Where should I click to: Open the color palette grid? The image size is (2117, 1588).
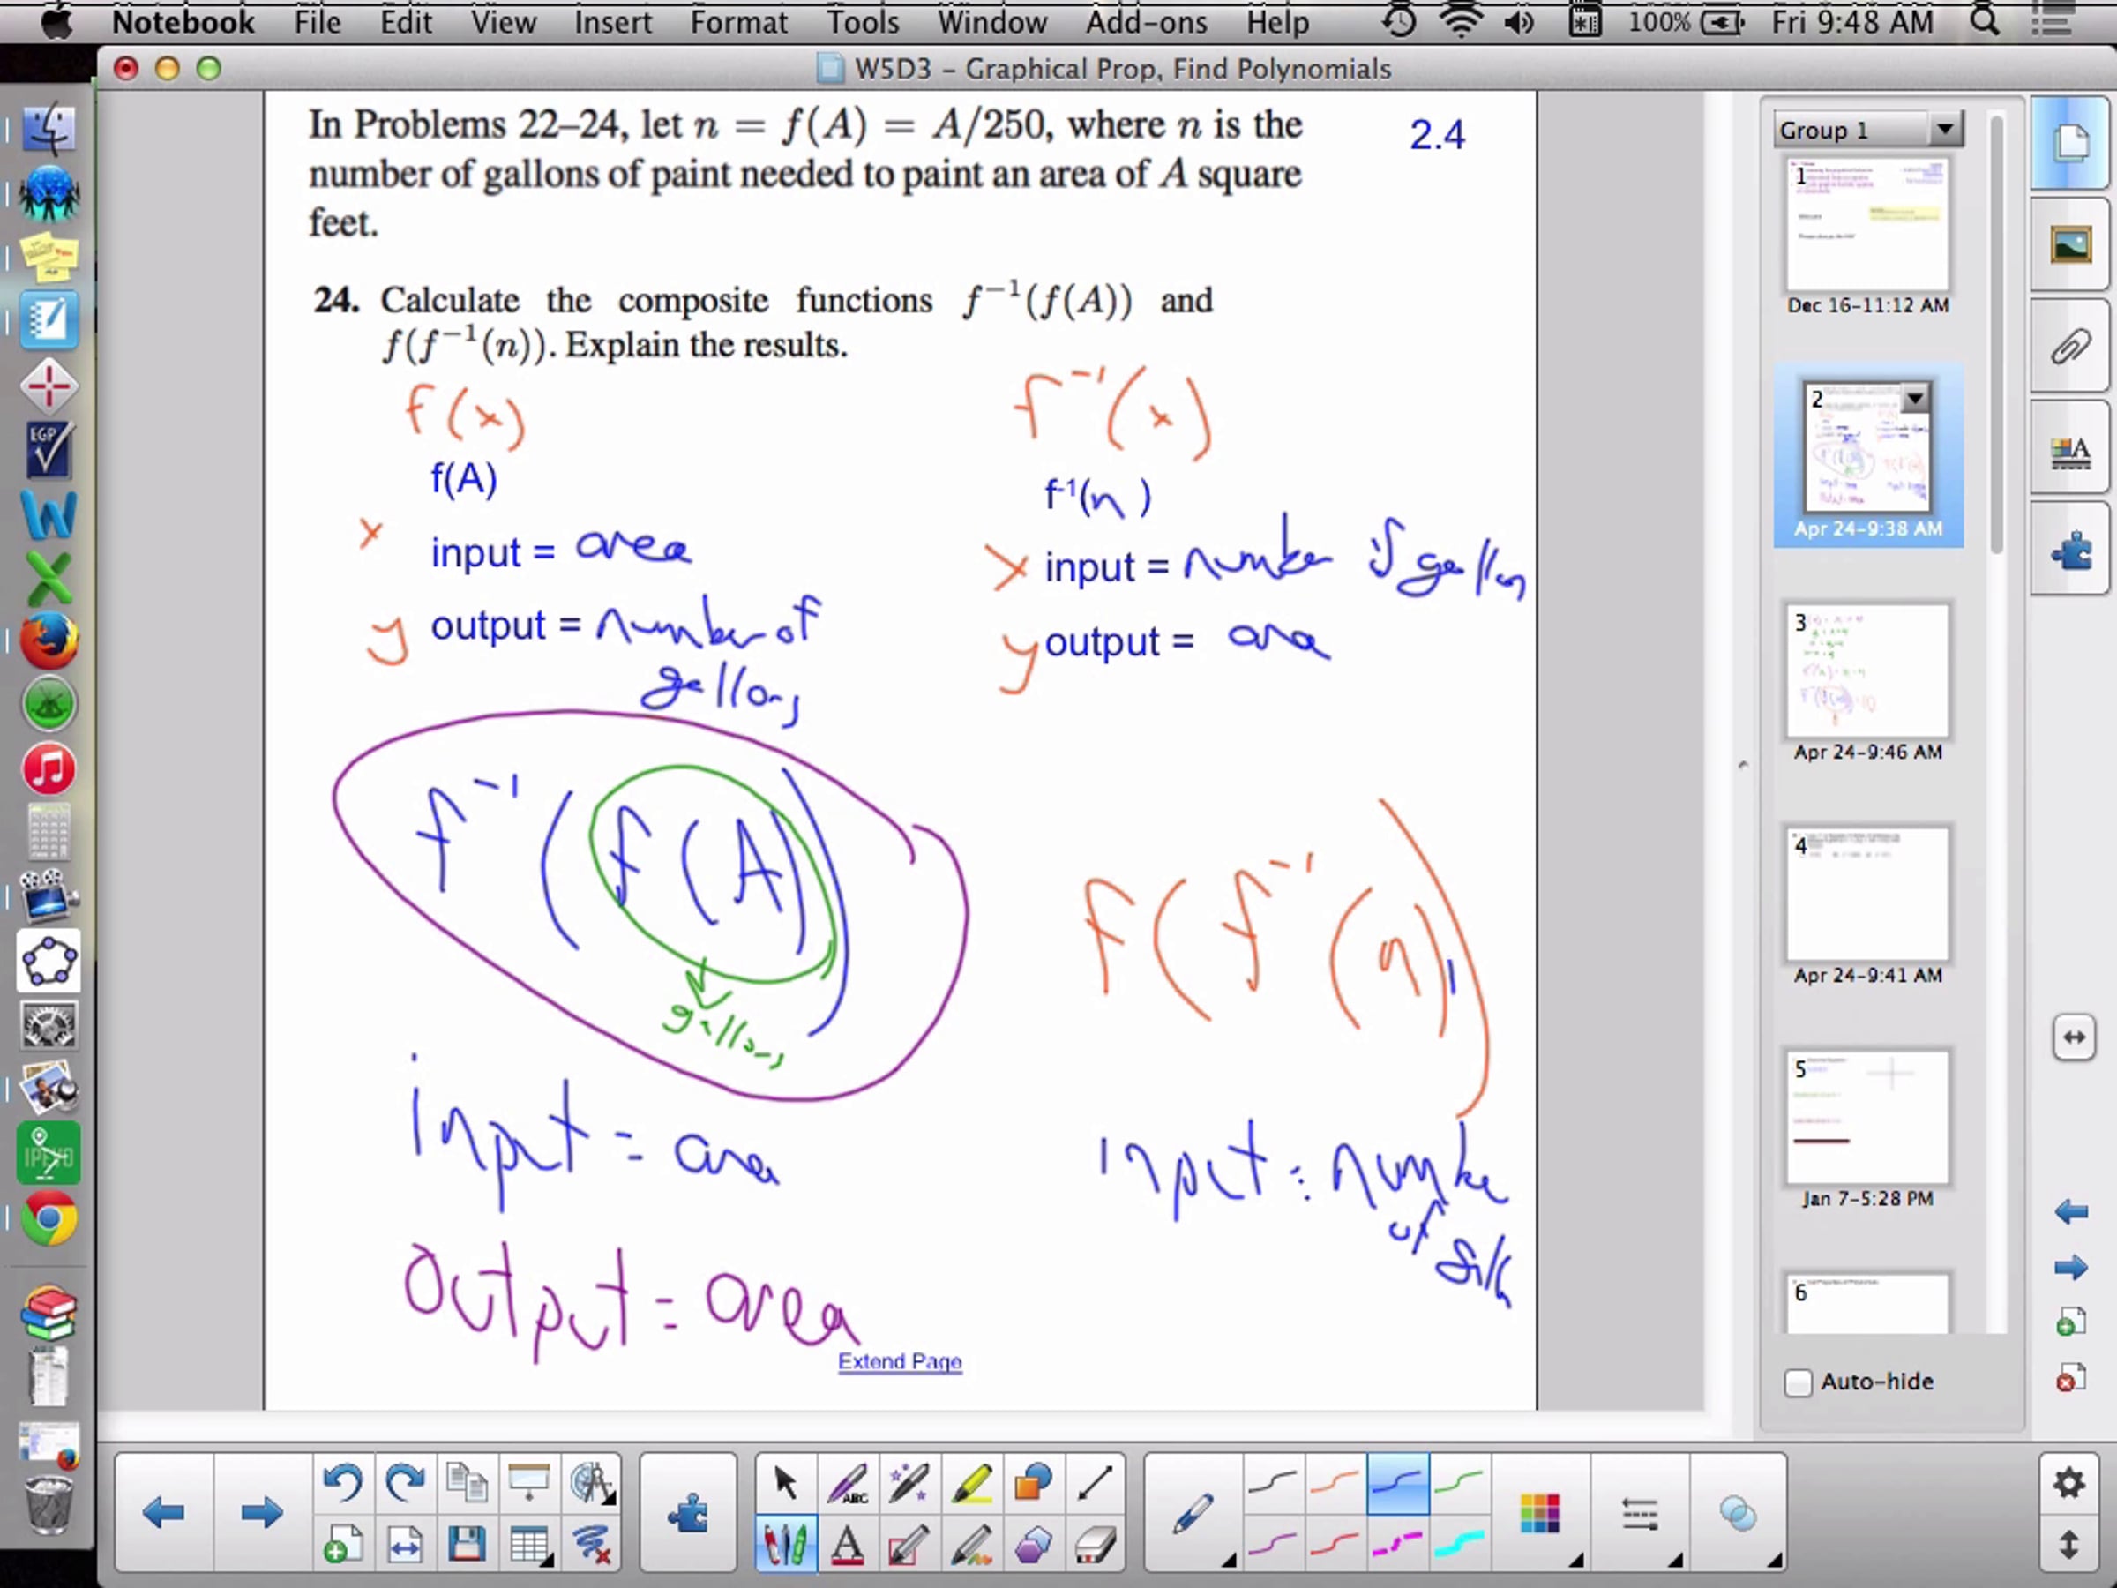click(x=1540, y=1514)
